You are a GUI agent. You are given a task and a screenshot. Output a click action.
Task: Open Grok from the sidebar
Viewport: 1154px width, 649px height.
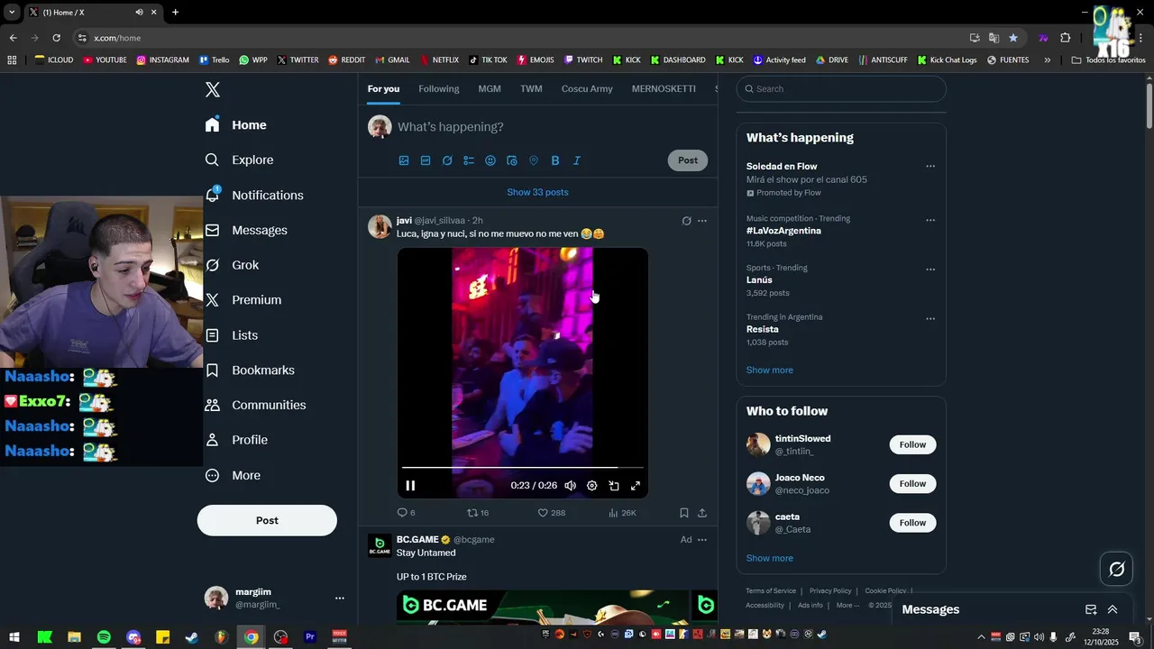pos(232,265)
